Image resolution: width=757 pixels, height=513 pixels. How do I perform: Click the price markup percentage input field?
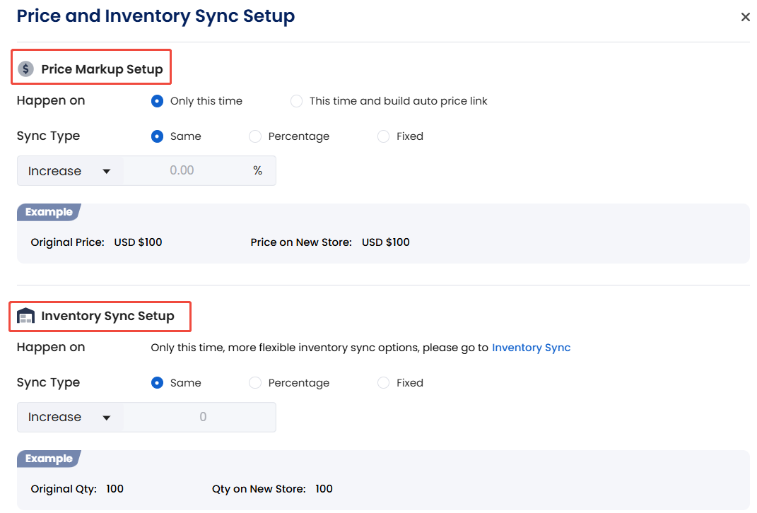pyautogui.click(x=182, y=171)
